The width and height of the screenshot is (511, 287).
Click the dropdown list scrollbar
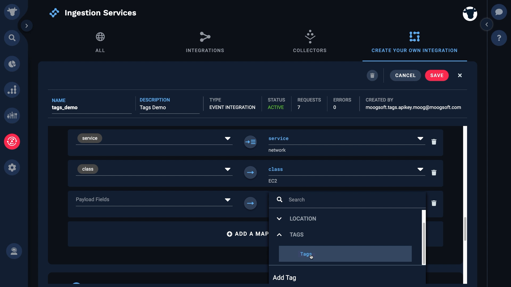[x=424, y=243]
